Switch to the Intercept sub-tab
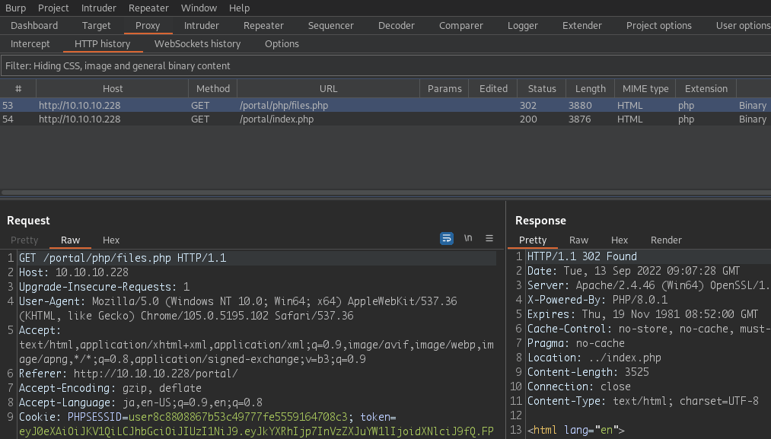This screenshot has height=439, width=771. [x=30, y=43]
